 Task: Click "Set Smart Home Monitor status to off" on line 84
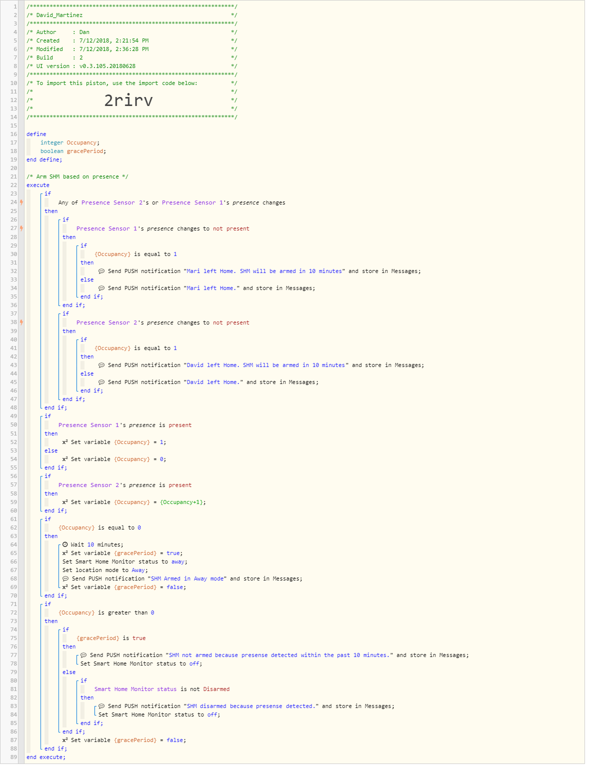[159, 714]
